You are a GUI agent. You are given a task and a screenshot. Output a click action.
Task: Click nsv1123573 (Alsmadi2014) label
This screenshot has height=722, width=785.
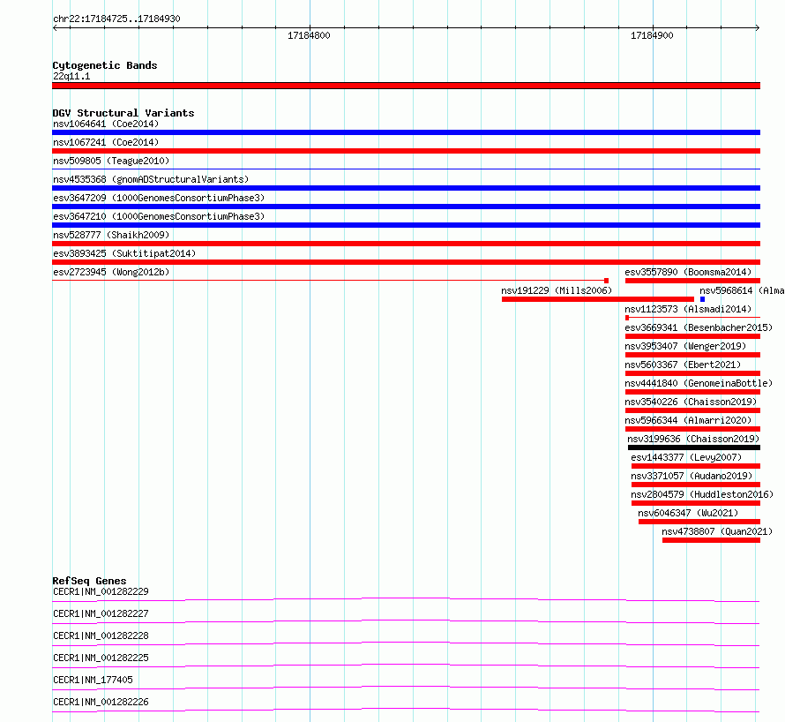[x=688, y=309]
